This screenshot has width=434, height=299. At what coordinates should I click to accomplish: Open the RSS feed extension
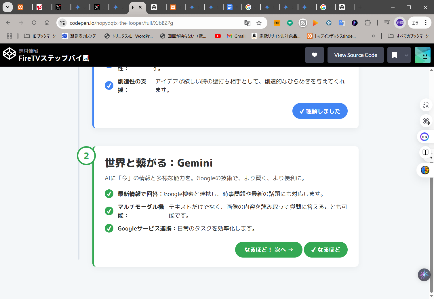[x=303, y=23]
